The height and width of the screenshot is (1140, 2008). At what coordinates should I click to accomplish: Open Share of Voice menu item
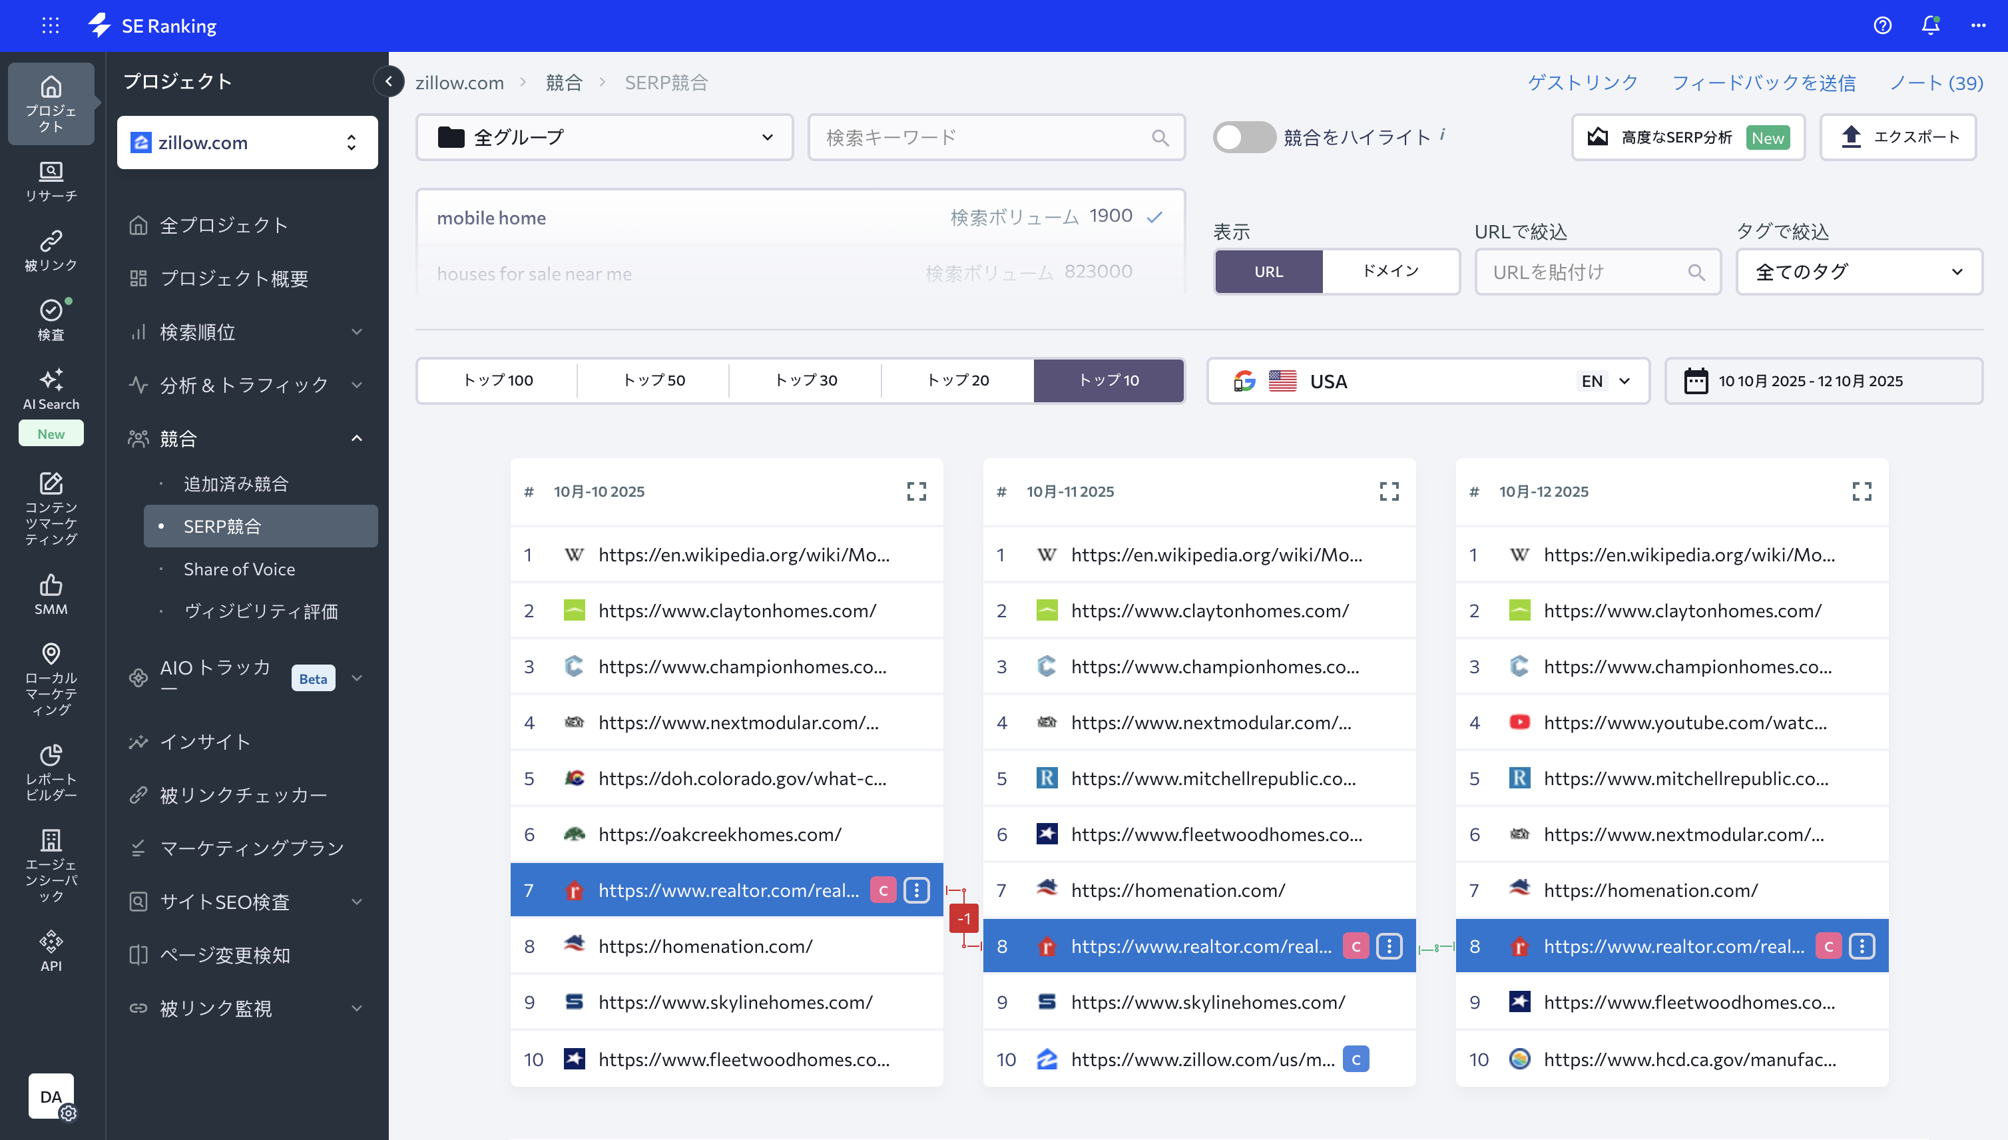click(239, 569)
